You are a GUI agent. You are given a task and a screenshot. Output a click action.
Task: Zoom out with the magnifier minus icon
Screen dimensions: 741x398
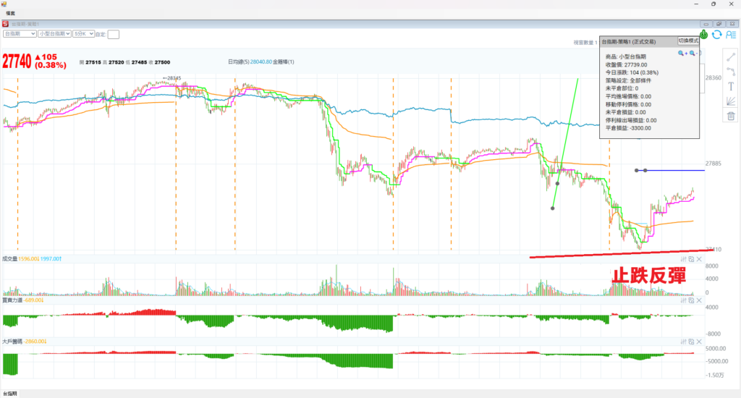pos(693,54)
